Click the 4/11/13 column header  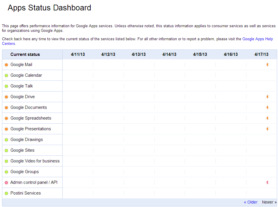pos(78,54)
